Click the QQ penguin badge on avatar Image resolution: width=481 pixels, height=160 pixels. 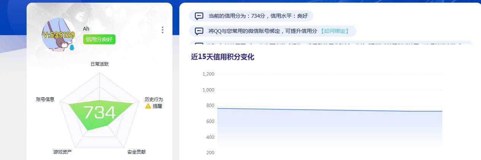[x=72, y=47]
